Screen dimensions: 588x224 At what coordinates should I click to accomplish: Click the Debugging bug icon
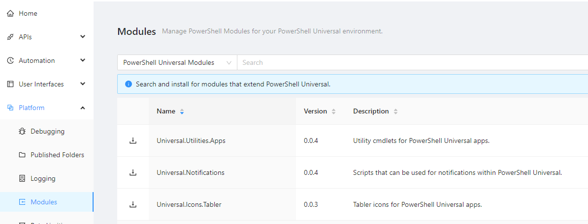coord(22,131)
